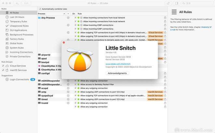Select the macOS Services rule group
Viewport: 215px width, 133px height.
(18, 70)
